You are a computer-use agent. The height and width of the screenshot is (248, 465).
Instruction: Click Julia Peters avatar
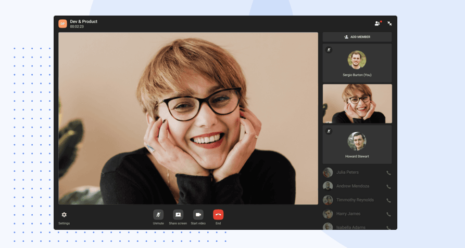point(328,172)
